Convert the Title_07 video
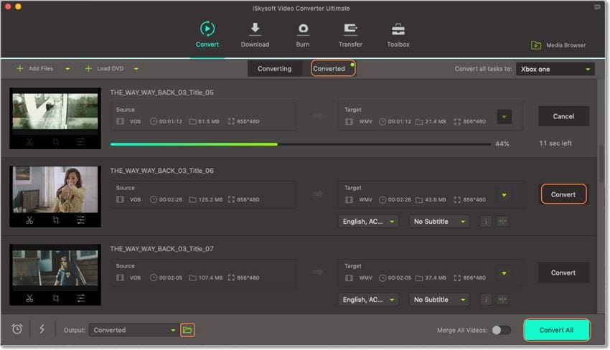Viewport: 610px width, 350px height. click(563, 273)
